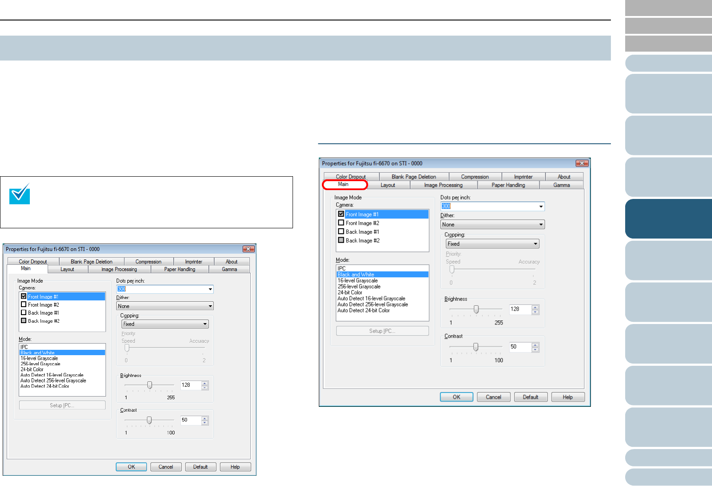Select the red-highlighted Main tab
Screen dimensions: 712x486
pyautogui.click(x=343, y=184)
